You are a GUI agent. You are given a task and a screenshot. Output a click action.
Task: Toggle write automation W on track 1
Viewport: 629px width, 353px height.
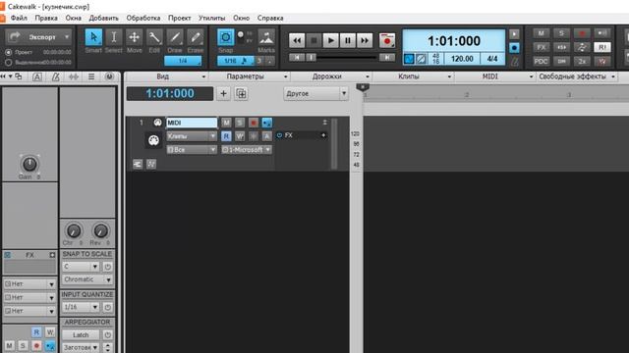pyautogui.click(x=240, y=136)
